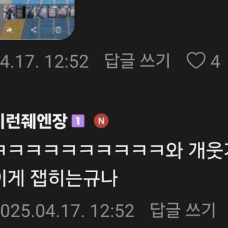The width and height of the screenshot is (228, 228).
Task: Click the purple level 1 badge
Action: (78, 121)
